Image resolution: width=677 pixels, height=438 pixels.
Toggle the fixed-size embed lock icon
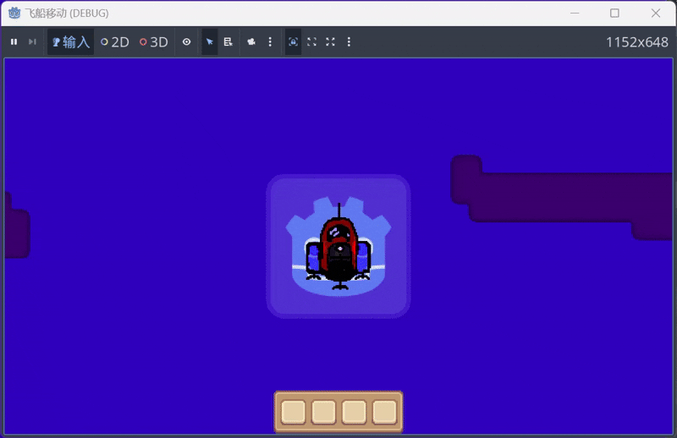pyautogui.click(x=293, y=42)
